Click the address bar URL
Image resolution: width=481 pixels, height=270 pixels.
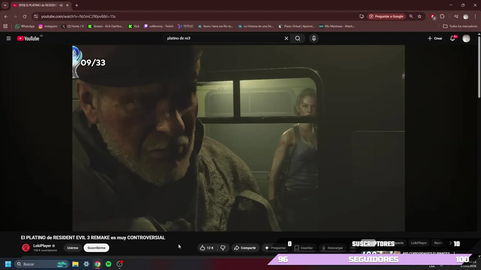click(x=78, y=16)
